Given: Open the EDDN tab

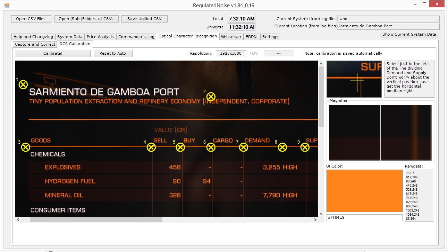Looking at the screenshot, I should 251,37.
